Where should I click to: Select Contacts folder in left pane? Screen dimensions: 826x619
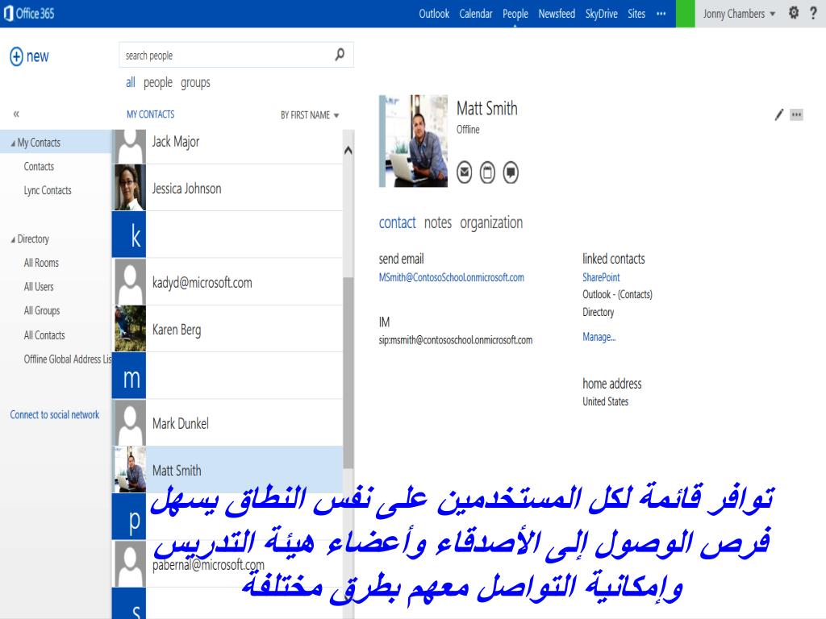pyautogui.click(x=39, y=166)
